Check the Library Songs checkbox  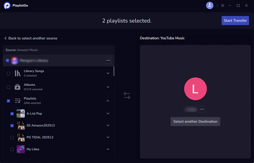click(x=8, y=73)
